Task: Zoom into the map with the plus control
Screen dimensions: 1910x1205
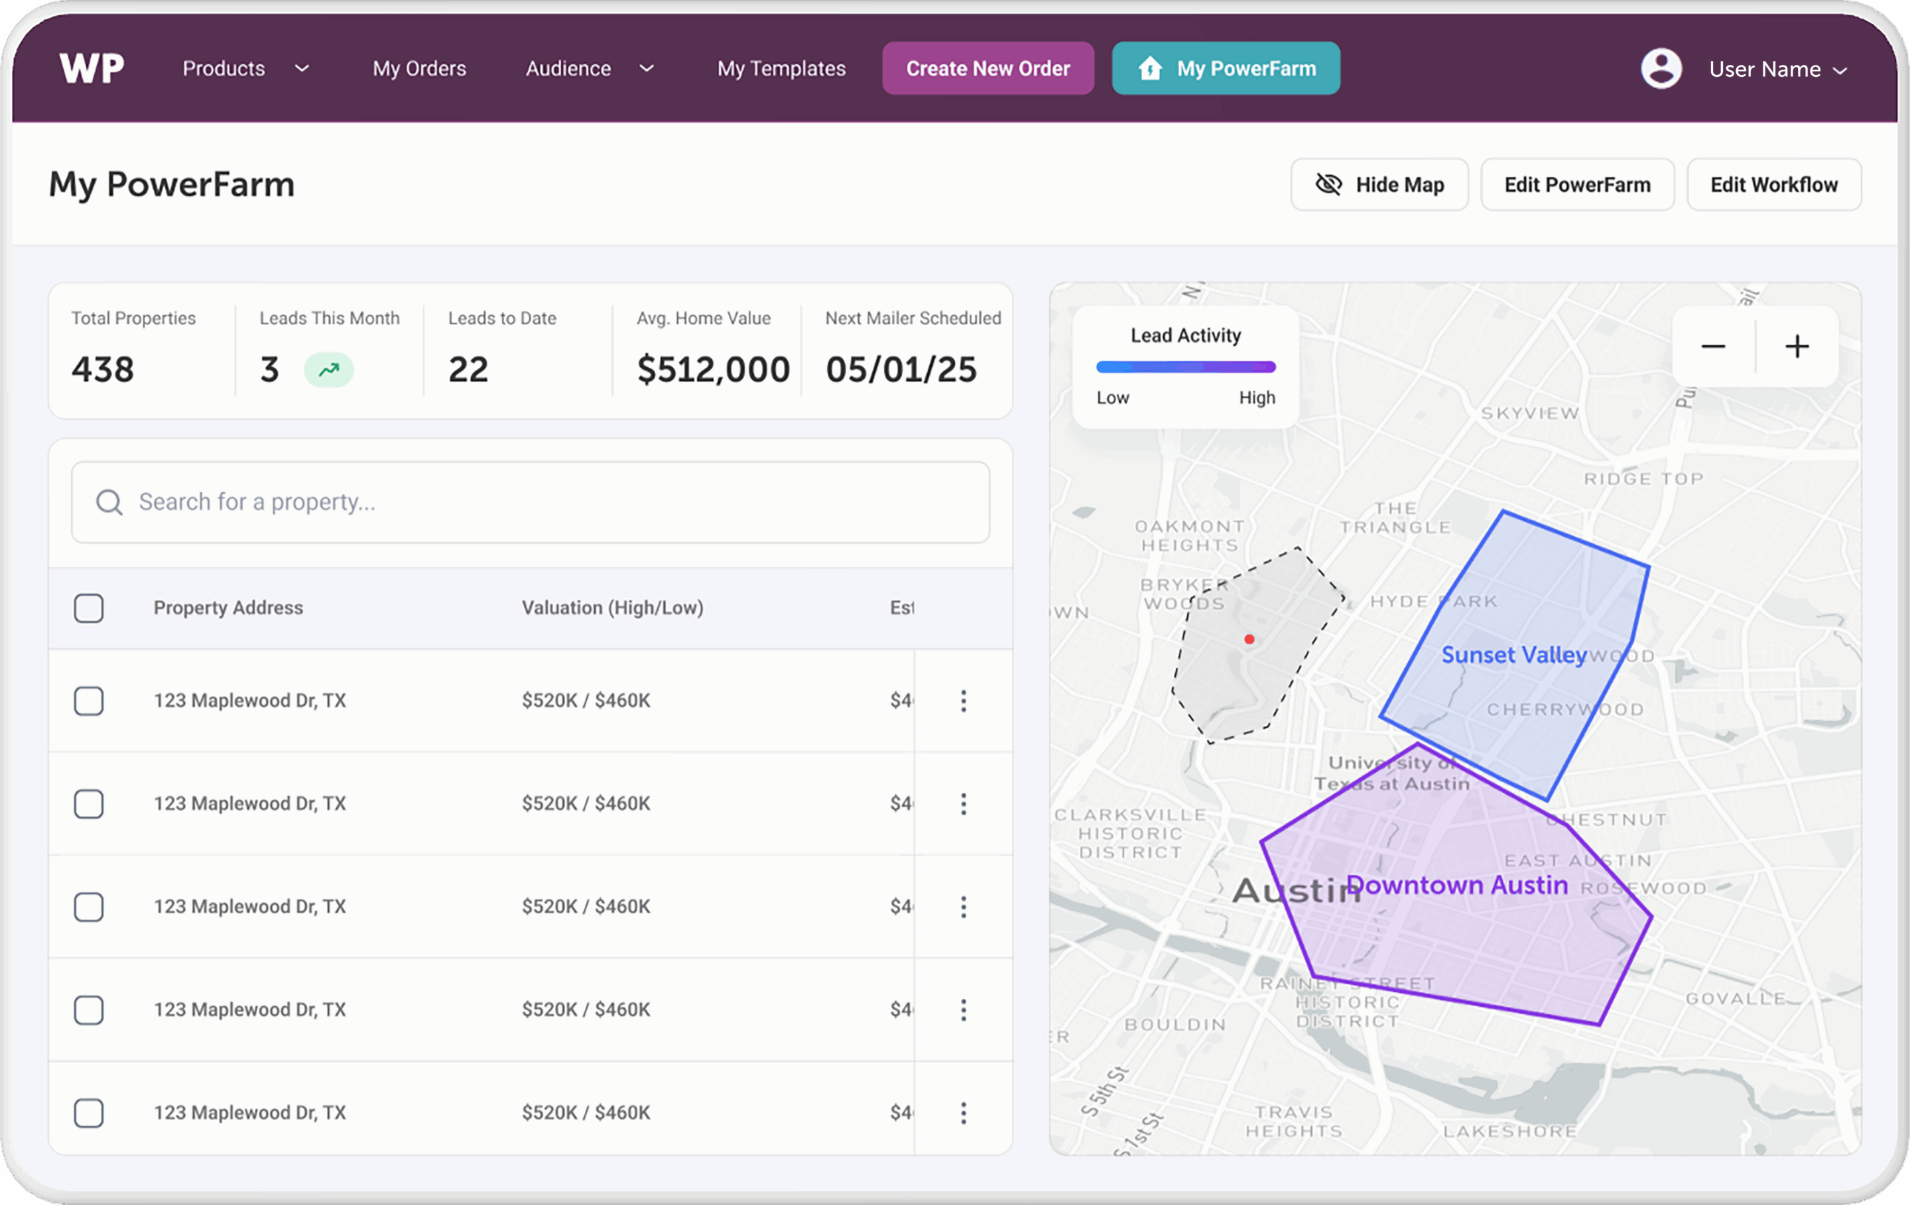Action: pyautogui.click(x=1797, y=347)
